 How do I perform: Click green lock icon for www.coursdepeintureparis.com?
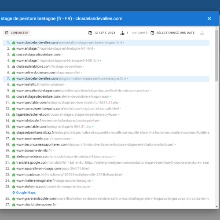coord(14,109)
